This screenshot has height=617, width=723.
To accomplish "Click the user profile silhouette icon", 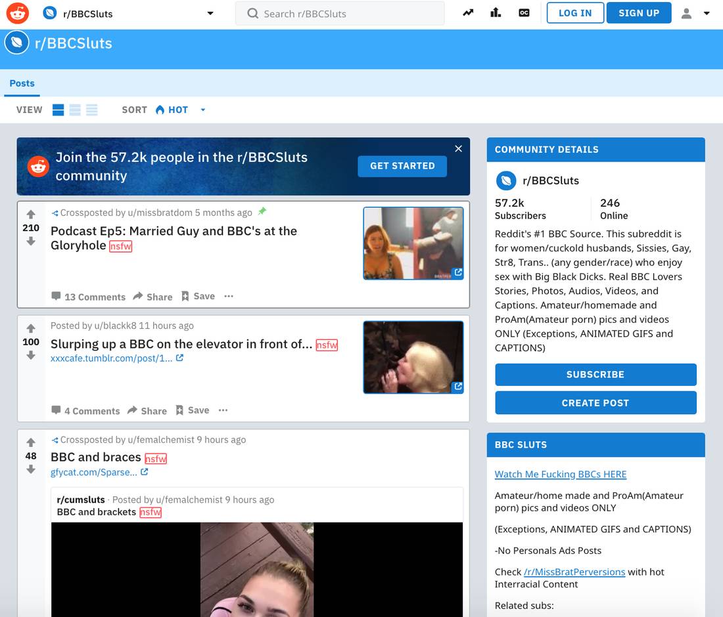I will [x=686, y=13].
